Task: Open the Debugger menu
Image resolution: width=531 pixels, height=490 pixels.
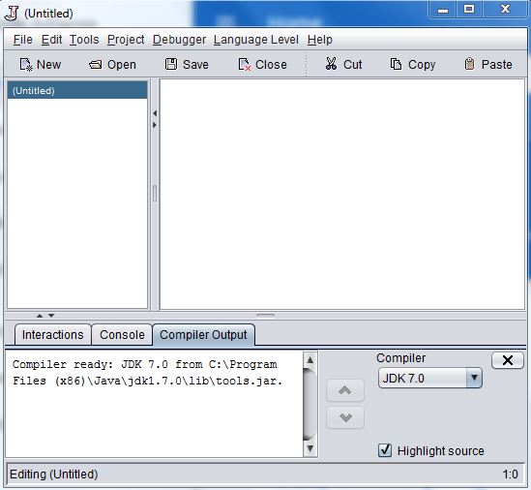Action: coord(179,40)
